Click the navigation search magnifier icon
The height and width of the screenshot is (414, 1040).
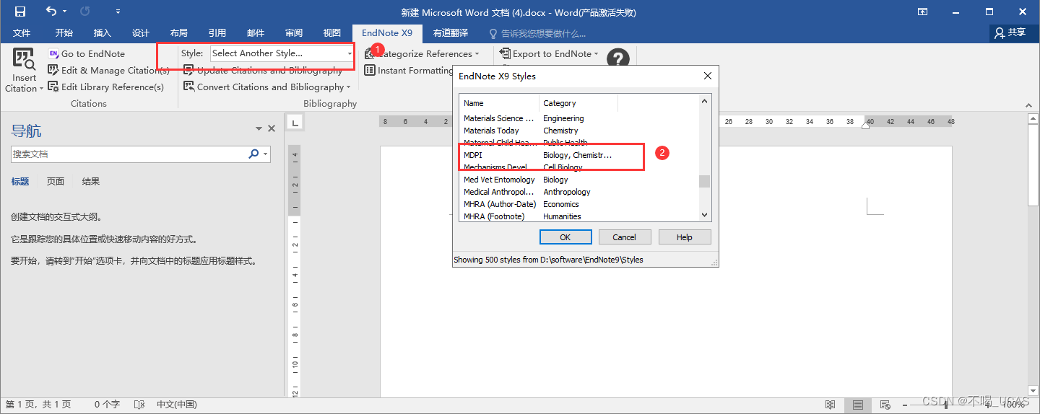click(x=253, y=154)
